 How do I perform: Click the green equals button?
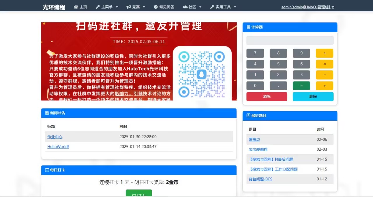[302, 86]
